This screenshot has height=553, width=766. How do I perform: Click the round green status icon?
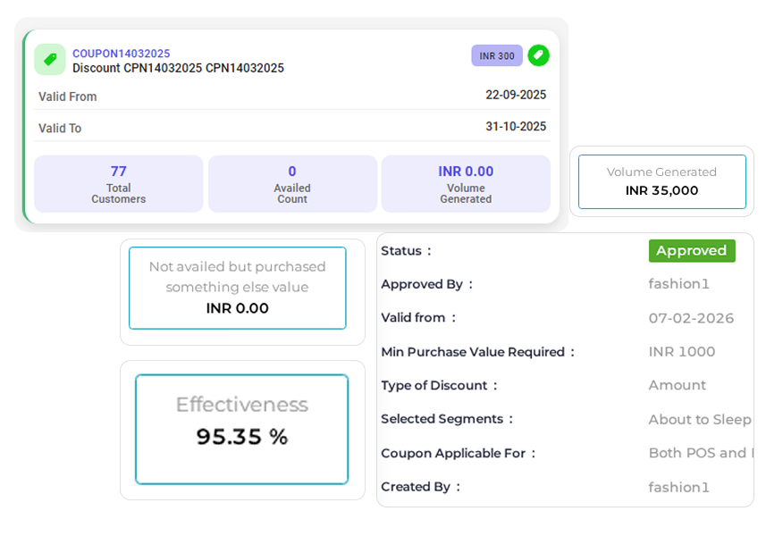click(x=538, y=55)
